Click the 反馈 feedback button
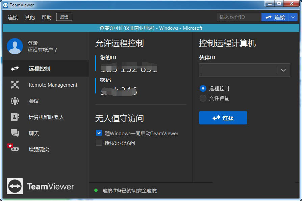The width and height of the screenshot is (302, 201). tap(64, 17)
